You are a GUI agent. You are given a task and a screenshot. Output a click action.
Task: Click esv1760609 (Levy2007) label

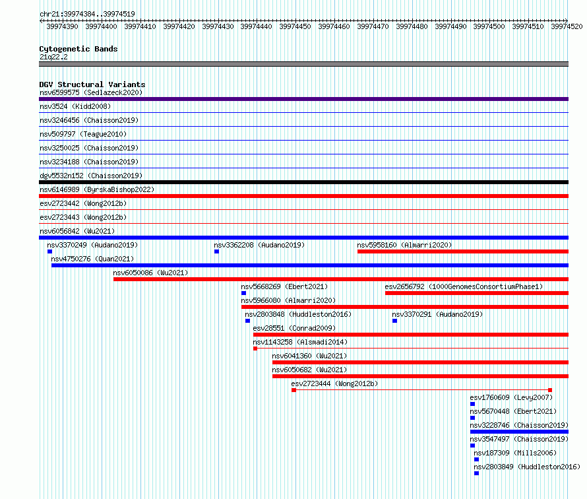pos(511,397)
